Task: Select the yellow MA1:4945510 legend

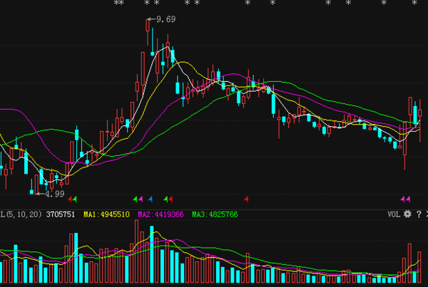Action: pos(106,214)
